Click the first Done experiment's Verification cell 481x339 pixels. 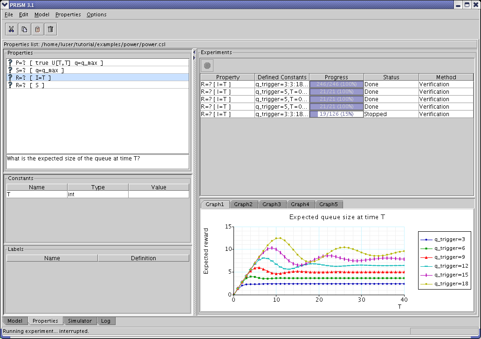[x=446, y=84]
